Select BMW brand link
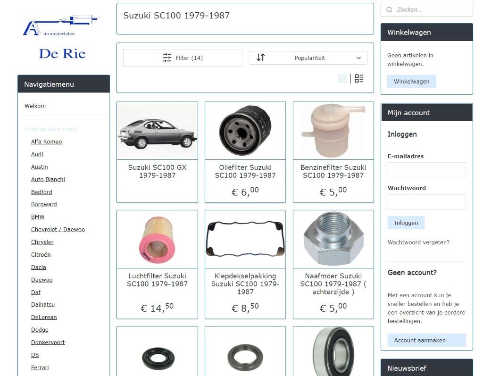 (38, 217)
